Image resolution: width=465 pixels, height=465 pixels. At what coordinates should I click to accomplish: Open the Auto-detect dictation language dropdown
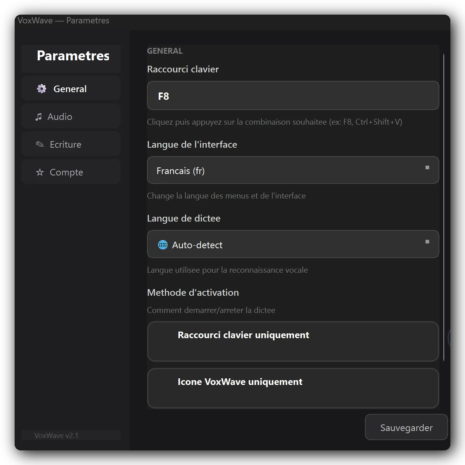(293, 244)
